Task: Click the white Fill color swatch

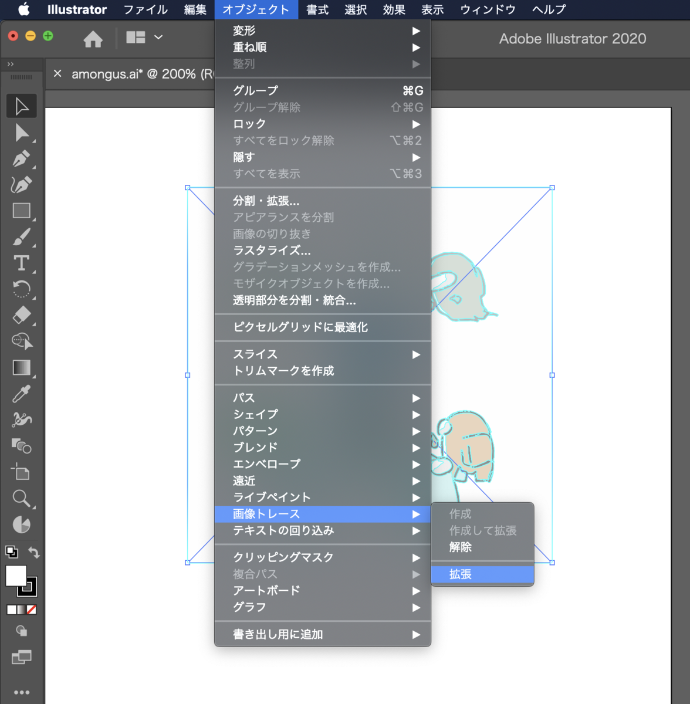Action: [16, 576]
